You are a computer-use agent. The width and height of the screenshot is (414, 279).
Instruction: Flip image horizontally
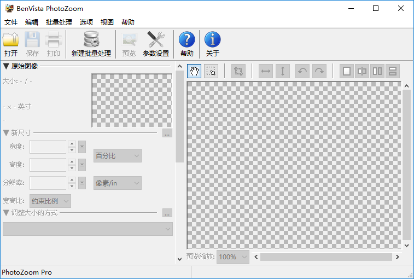pos(266,71)
